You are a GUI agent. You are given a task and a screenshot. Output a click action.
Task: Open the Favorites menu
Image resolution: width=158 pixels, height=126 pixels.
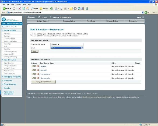(19, 5)
